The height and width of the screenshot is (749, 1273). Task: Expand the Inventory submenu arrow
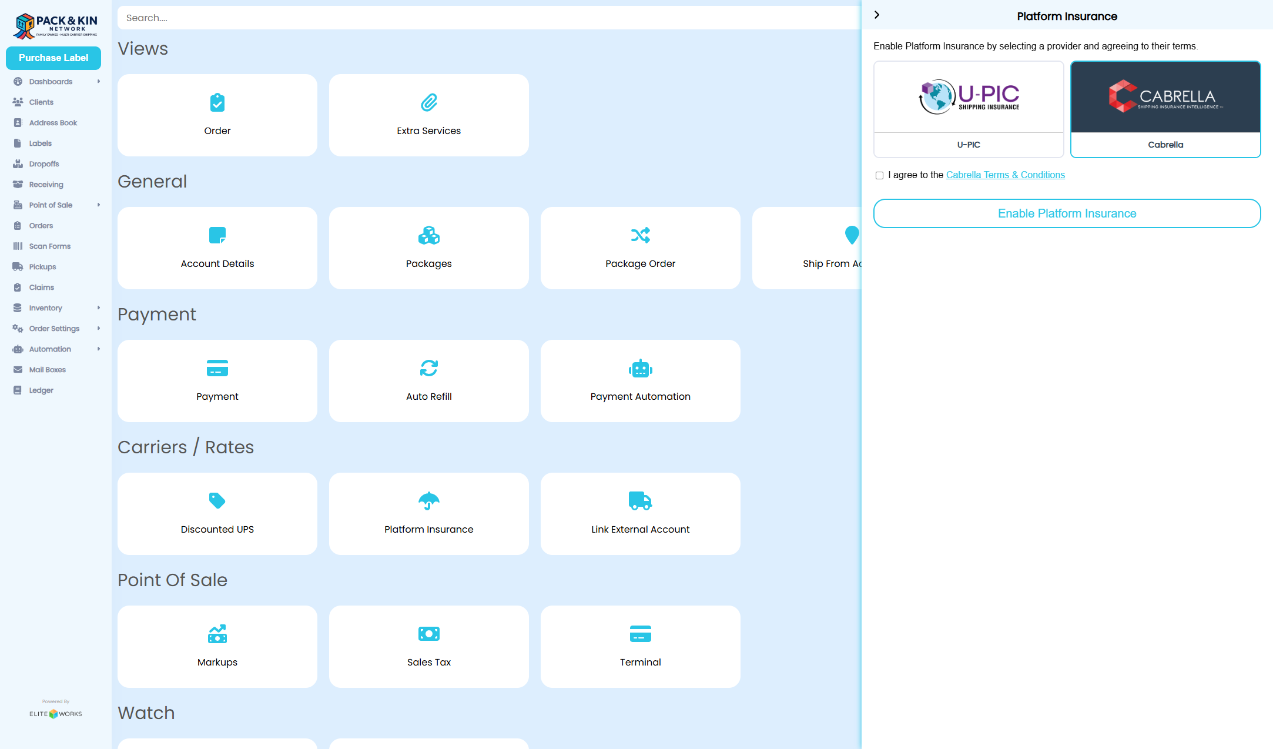(x=99, y=307)
